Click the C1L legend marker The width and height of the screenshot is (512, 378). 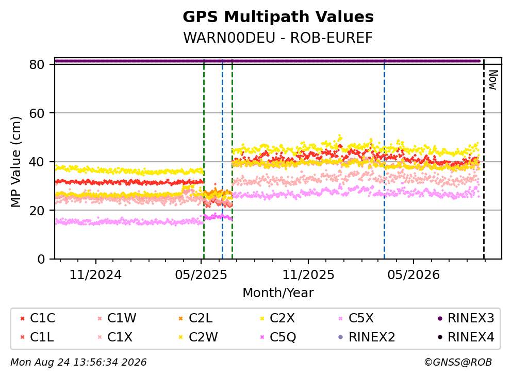(x=22, y=337)
